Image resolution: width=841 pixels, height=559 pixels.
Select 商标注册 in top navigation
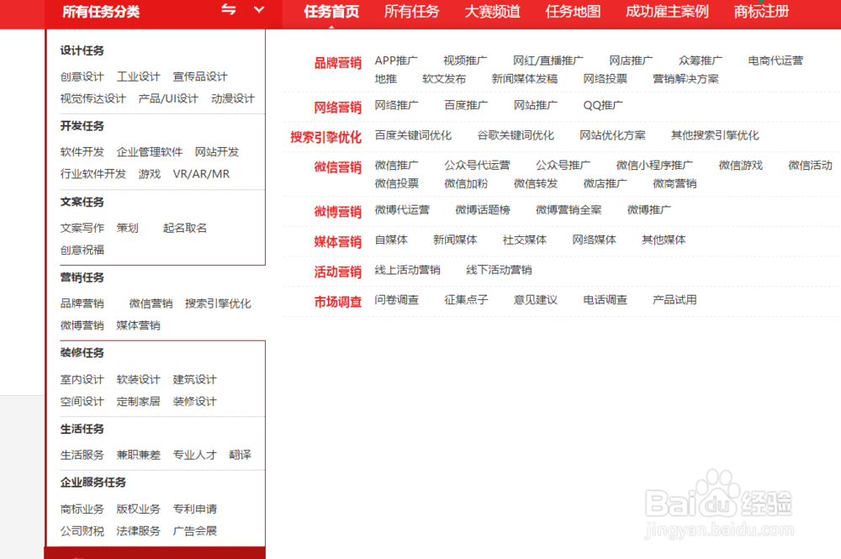tap(762, 11)
